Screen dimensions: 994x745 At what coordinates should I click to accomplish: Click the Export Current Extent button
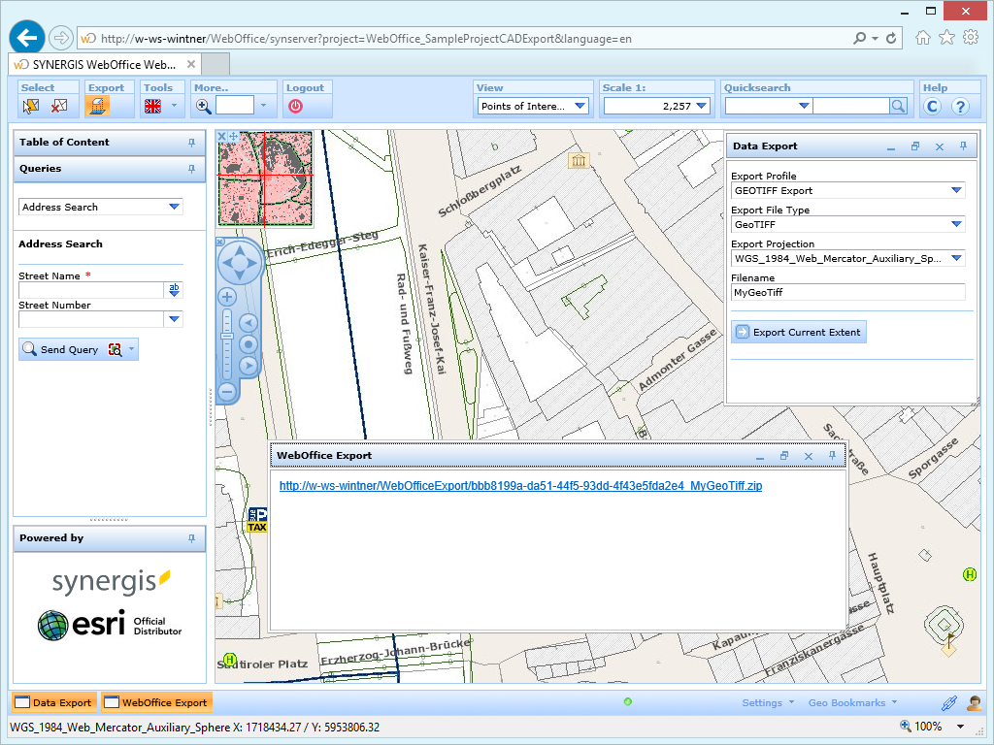point(798,332)
